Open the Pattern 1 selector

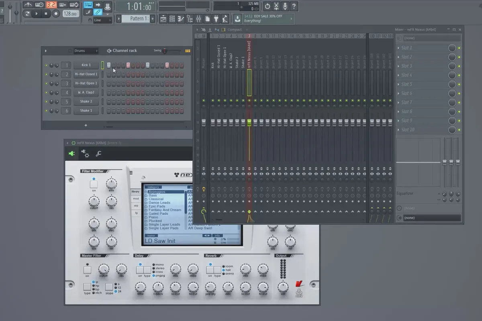[x=137, y=18]
